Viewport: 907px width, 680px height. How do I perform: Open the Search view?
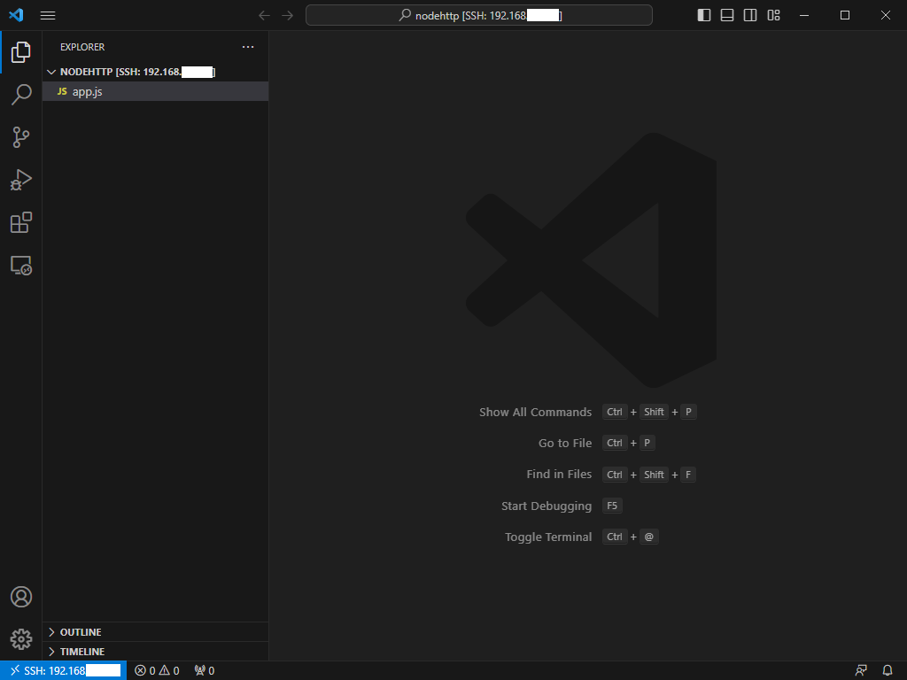click(x=20, y=94)
